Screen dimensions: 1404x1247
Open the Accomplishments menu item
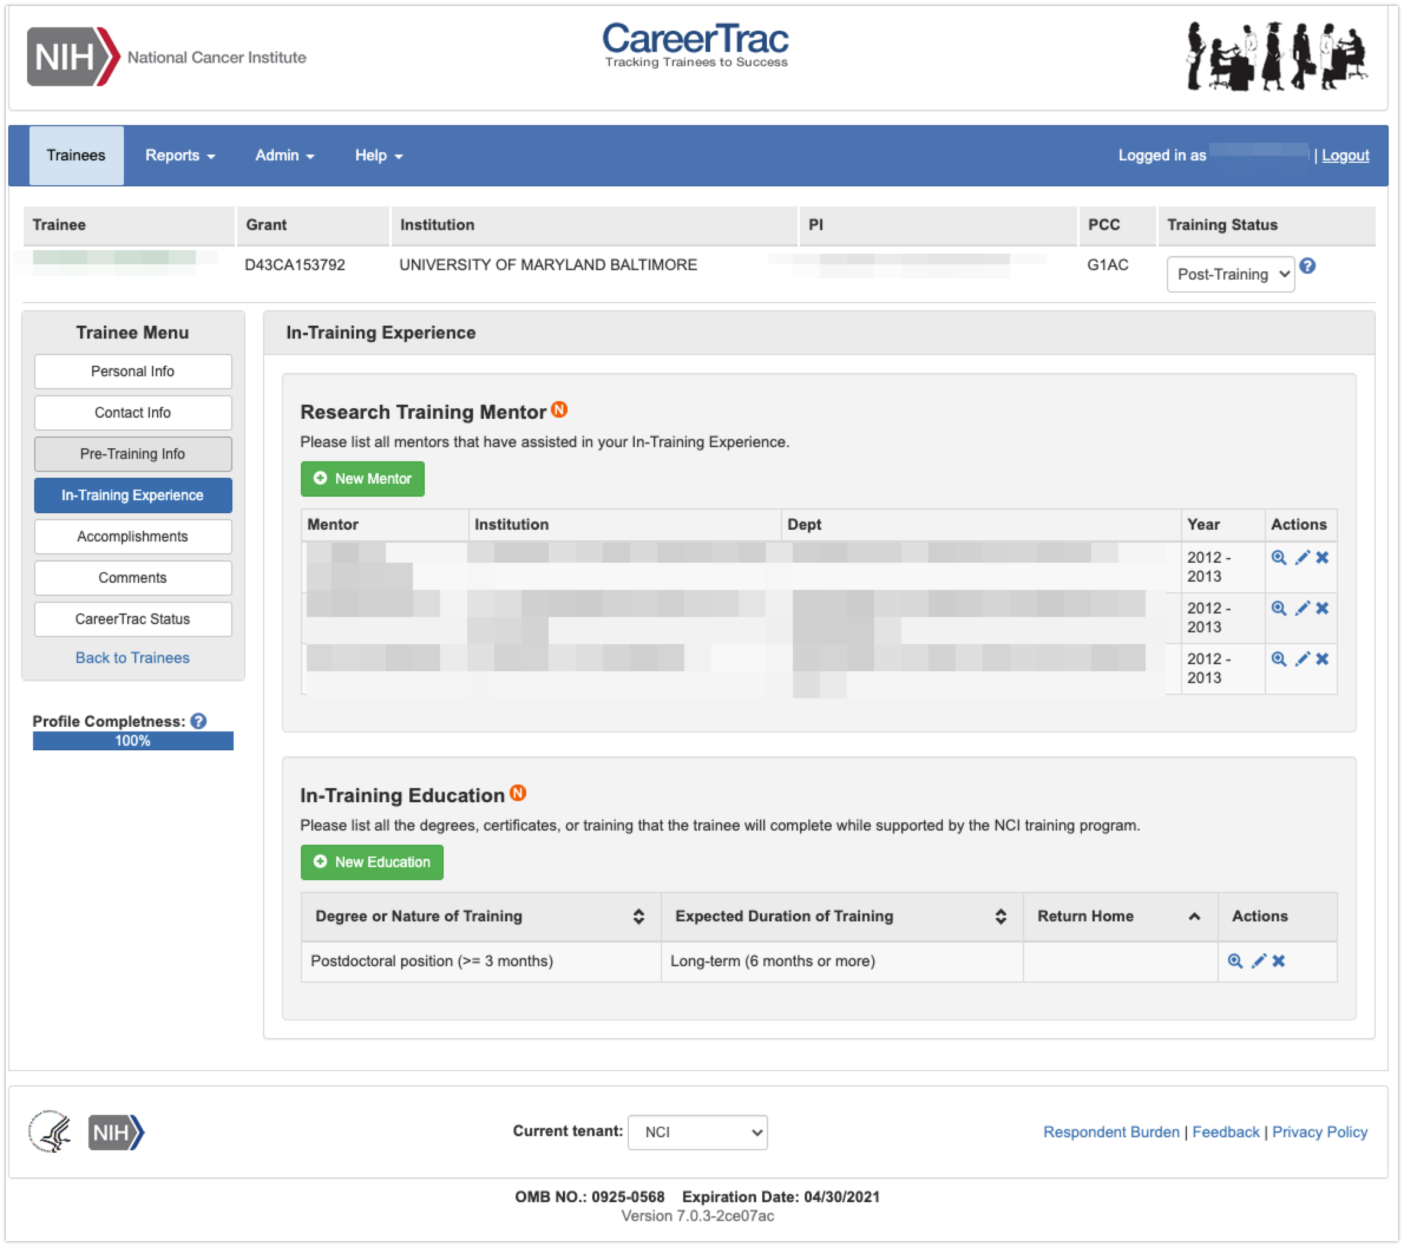point(133,536)
